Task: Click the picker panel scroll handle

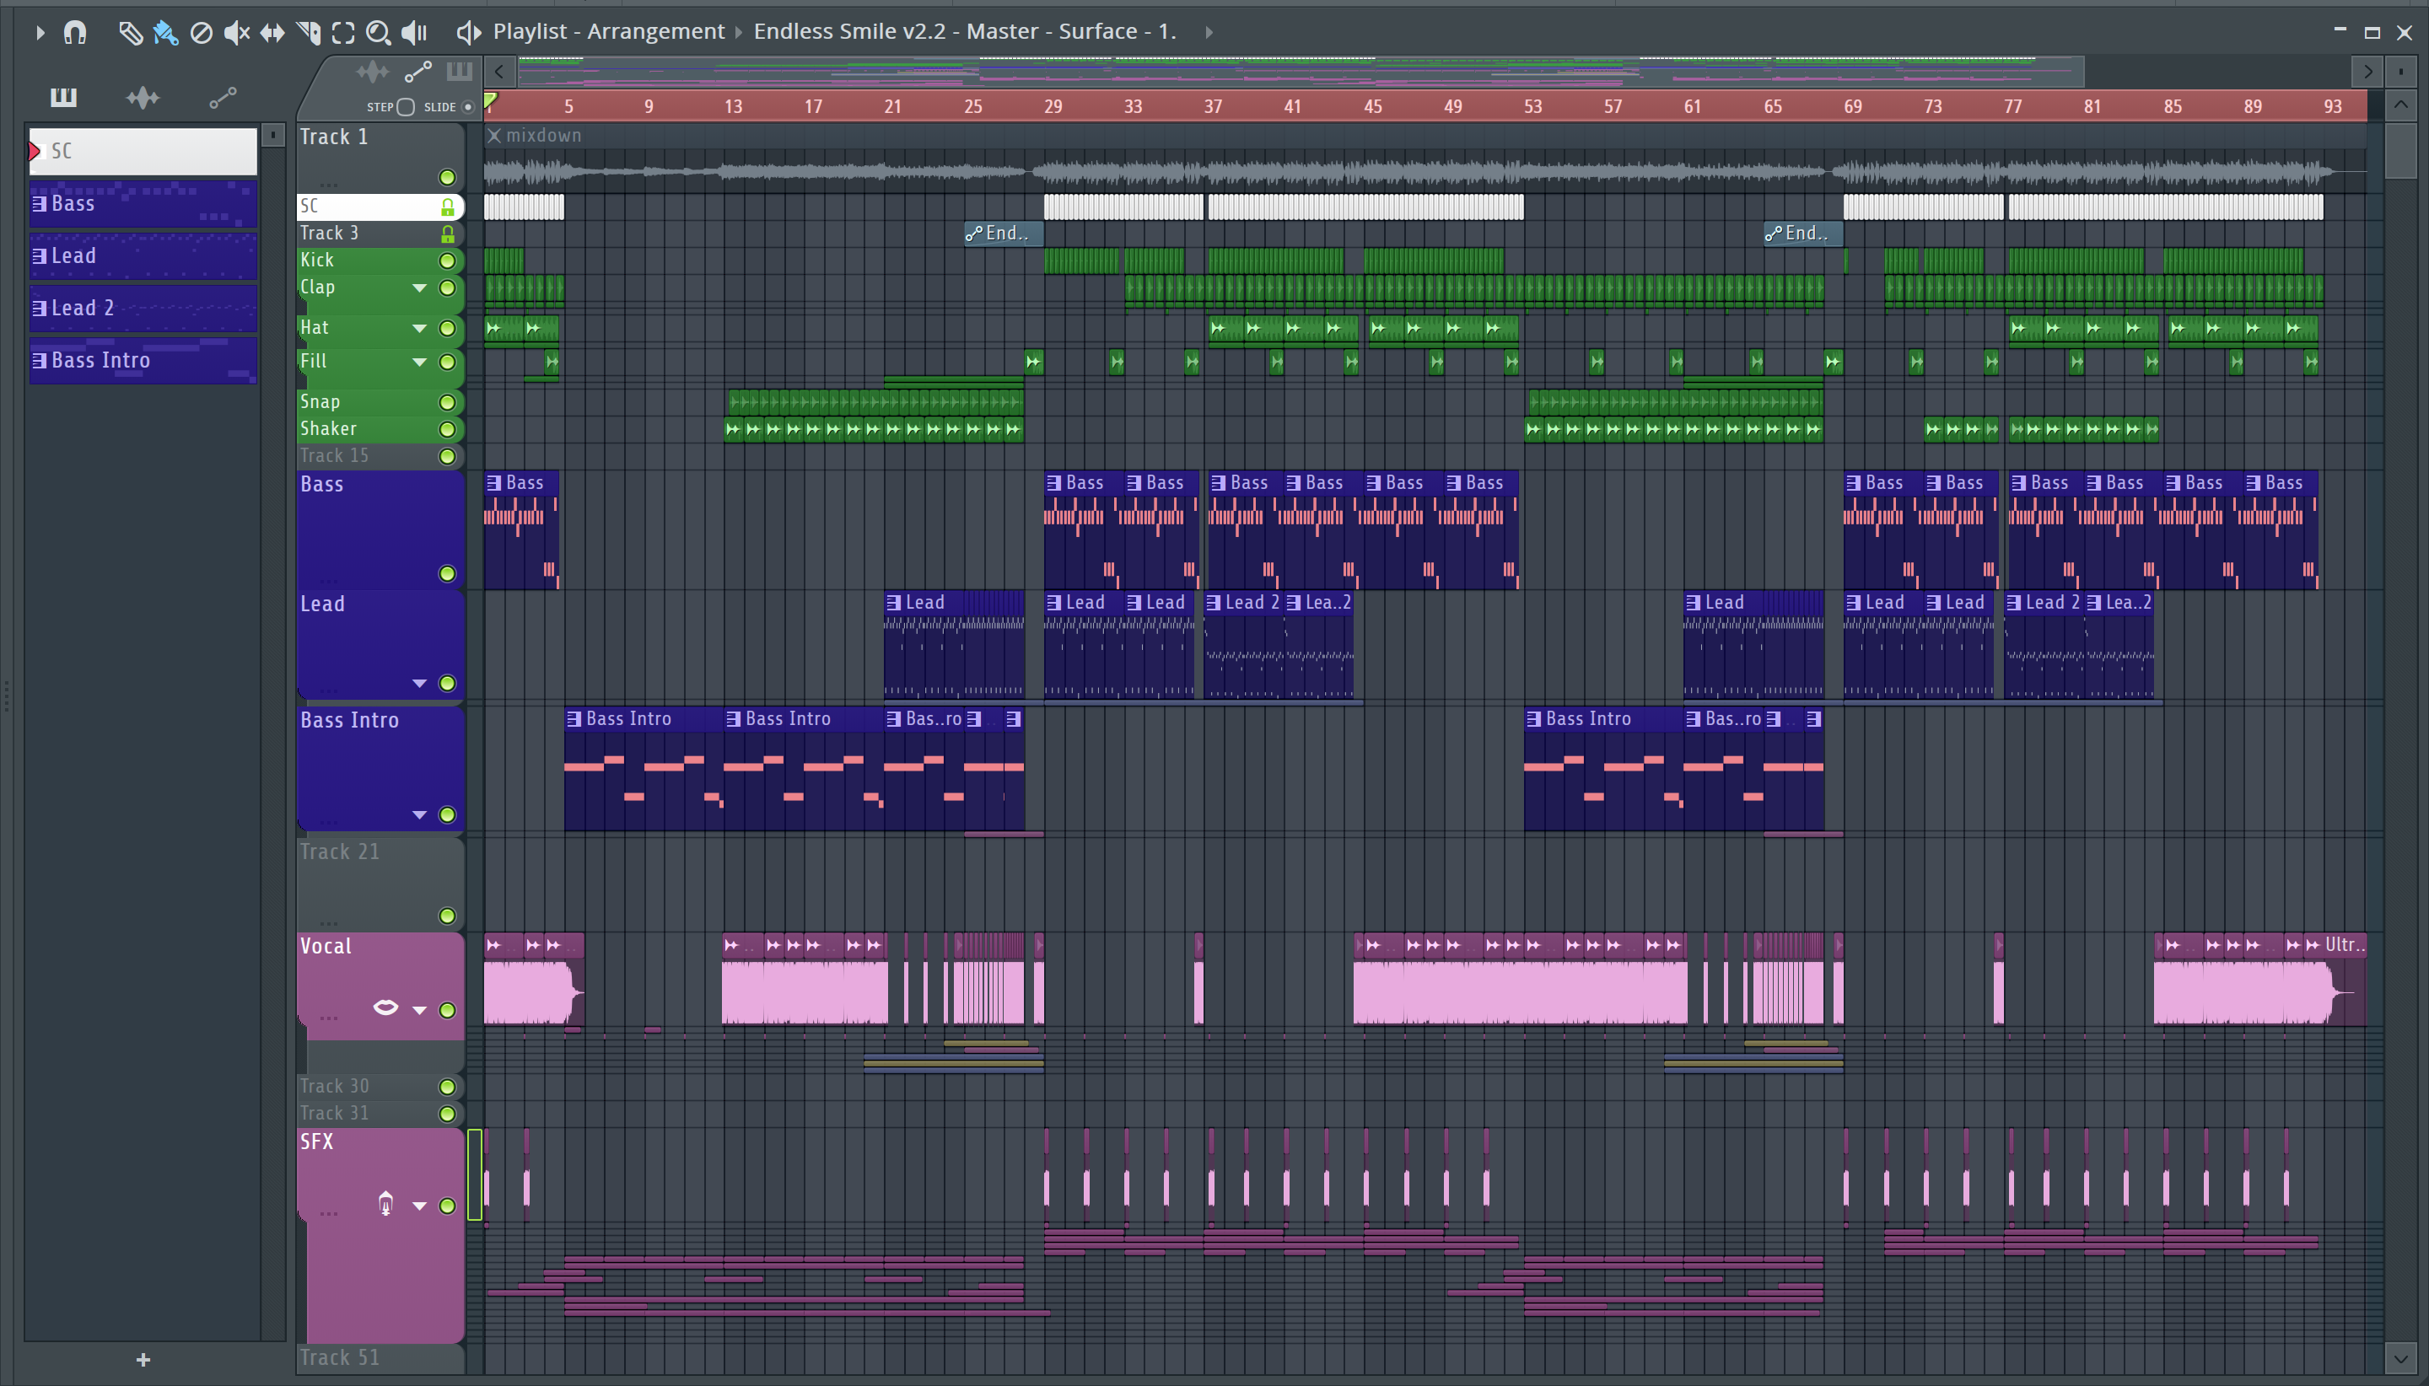Action: click(273, 136)
